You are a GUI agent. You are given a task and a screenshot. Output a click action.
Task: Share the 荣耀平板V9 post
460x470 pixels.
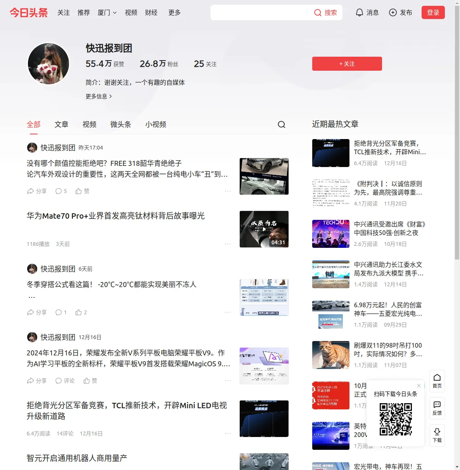pos(37,381)
